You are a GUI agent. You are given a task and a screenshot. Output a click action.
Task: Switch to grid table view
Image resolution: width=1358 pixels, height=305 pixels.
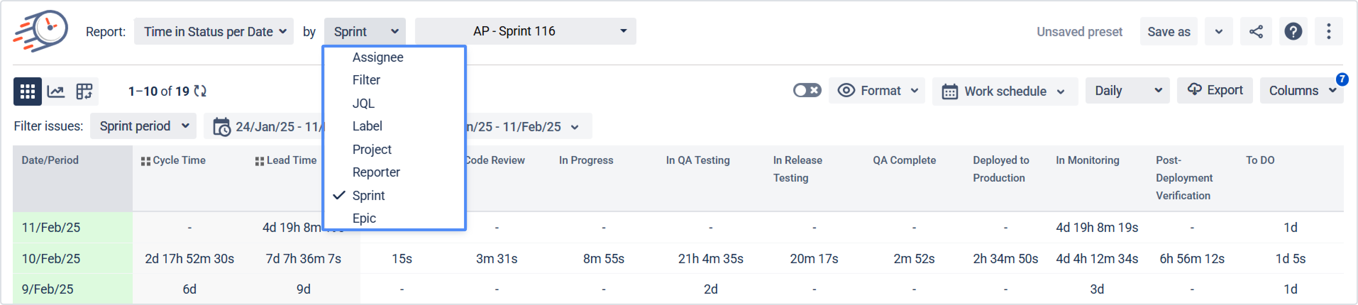27,91
